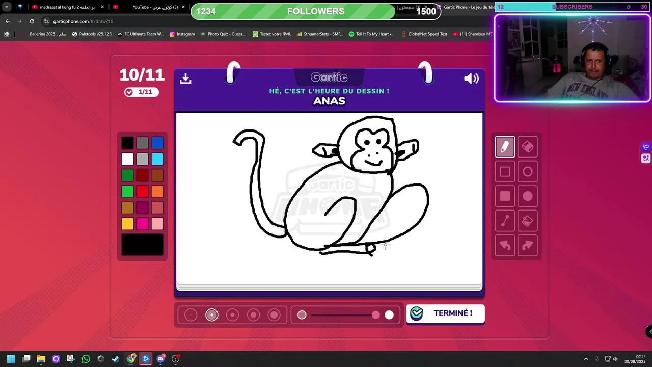Open WhatsApp from the taskbar
Viewport: 652px width, 367px height.
(86, 359)
